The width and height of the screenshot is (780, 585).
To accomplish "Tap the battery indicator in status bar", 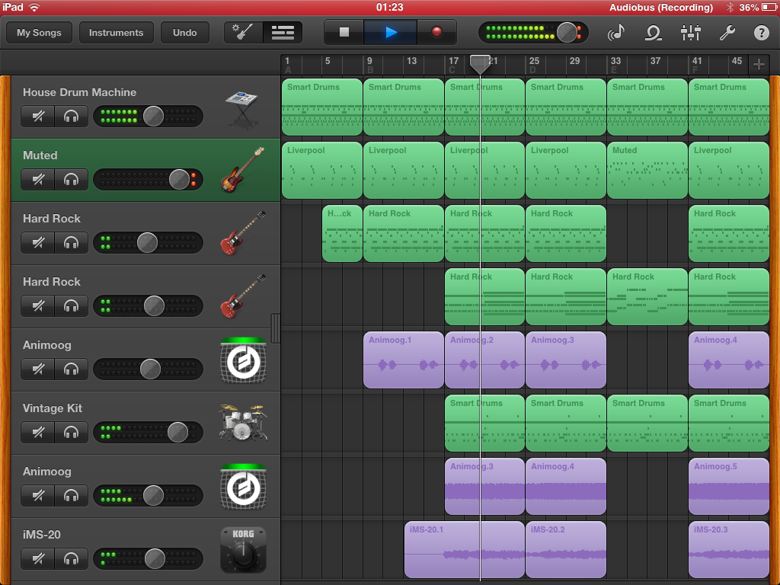I will click(x=769, y=8).
